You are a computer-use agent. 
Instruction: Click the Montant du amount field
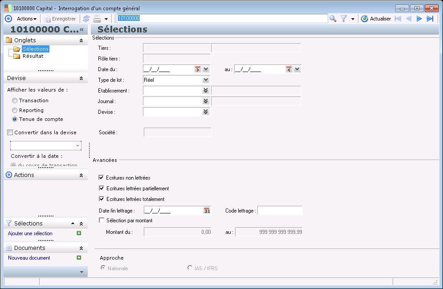point(178,232)
